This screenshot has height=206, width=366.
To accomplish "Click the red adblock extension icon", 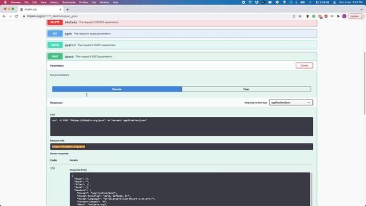I will (326, 16).
